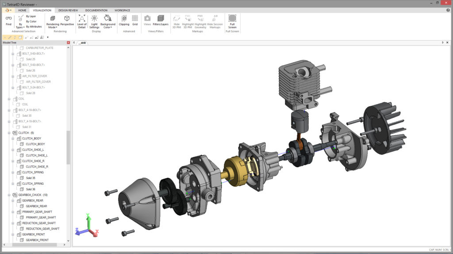The width and height of the screenshot is (453, 254).
Task: Open the orange application menu button
Action: coord(8,10)
